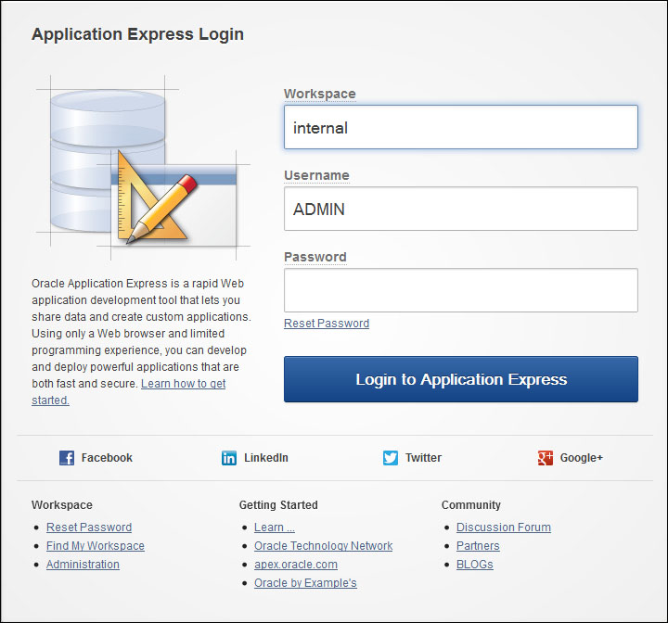Open the Discussion Forum link
The height and width of the screenshot is (623, 668).
504,528
